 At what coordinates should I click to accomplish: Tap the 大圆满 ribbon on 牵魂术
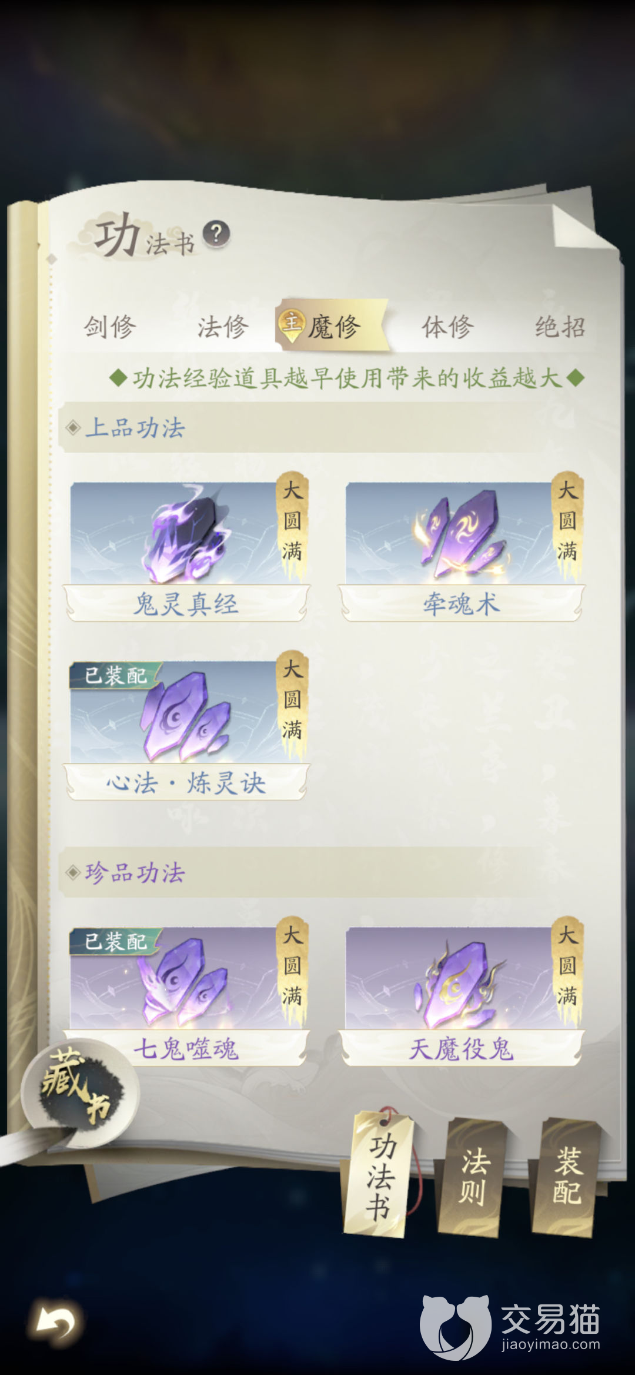567,524
